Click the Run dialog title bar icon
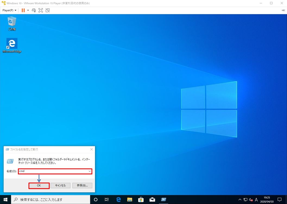The width and height of the screenshot is (287, 204). point(7,149)
